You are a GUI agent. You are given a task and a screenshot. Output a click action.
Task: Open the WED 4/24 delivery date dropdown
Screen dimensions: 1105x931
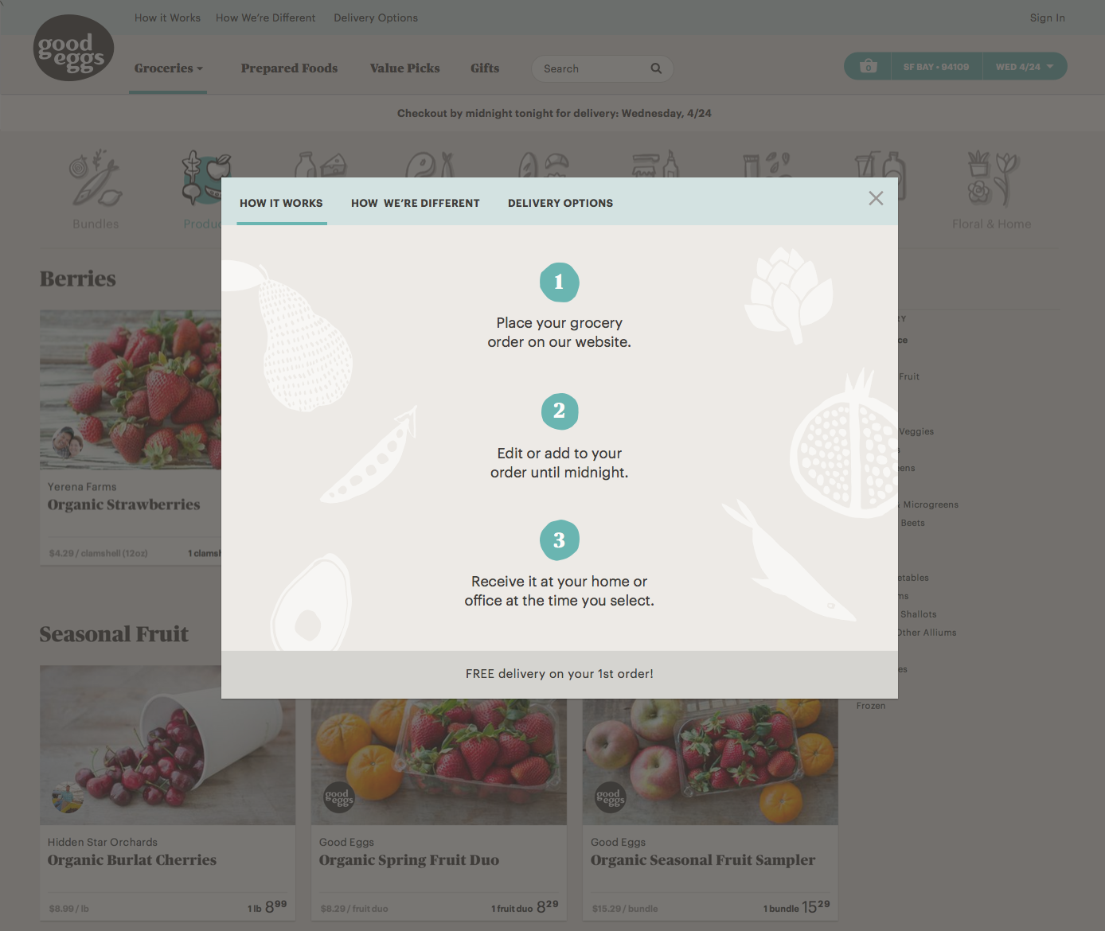pos(1025,67)
